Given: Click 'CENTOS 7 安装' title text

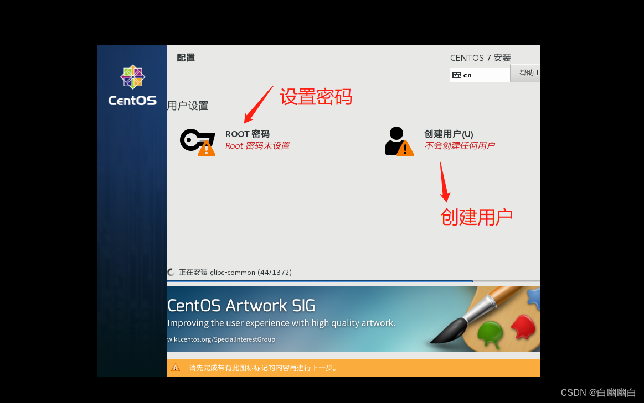Looking at the screenshot, I should [481, 58].
